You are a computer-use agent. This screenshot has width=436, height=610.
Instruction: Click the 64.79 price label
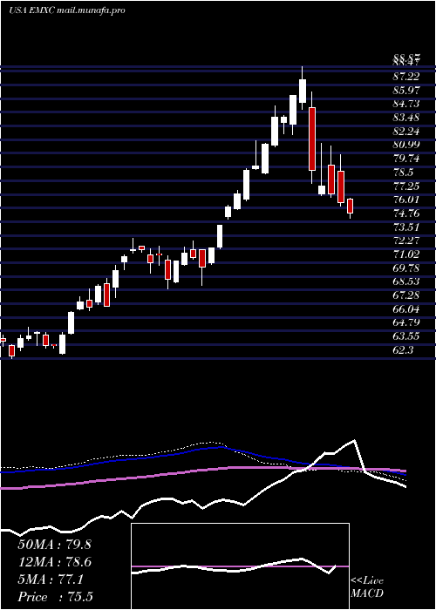click(408, 322)
